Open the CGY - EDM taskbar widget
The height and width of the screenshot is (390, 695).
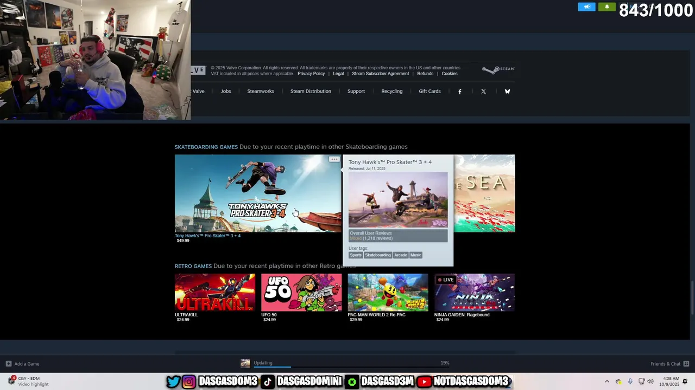[x=29, y=381]
